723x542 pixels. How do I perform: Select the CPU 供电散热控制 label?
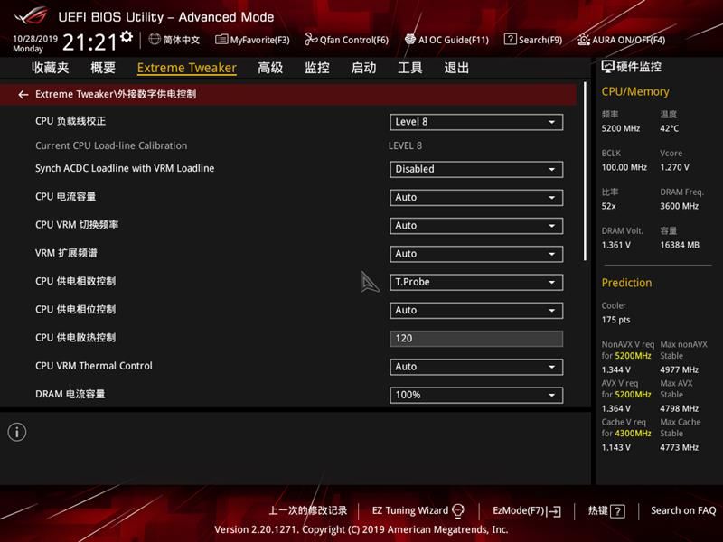point(76,338)
